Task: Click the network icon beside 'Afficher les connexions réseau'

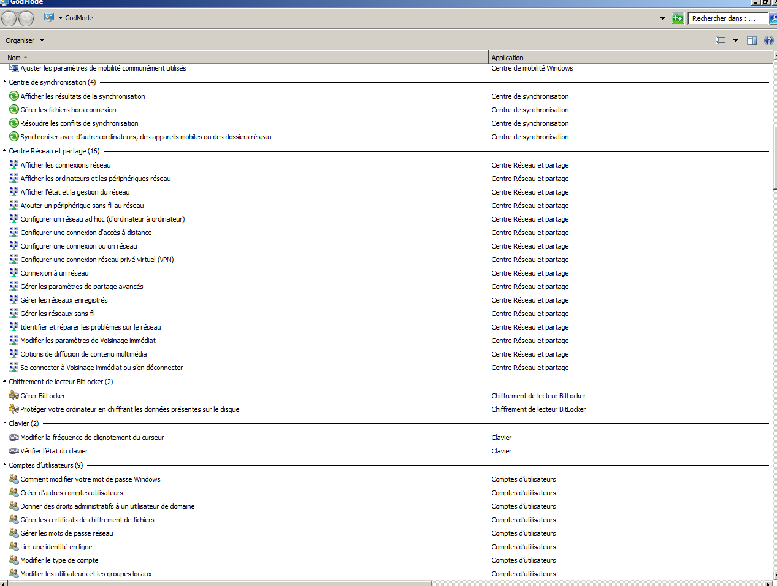Action: 13,165
